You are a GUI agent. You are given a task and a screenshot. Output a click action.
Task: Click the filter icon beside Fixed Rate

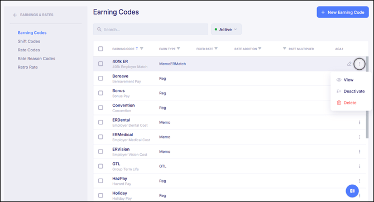[x=216, y=49]
